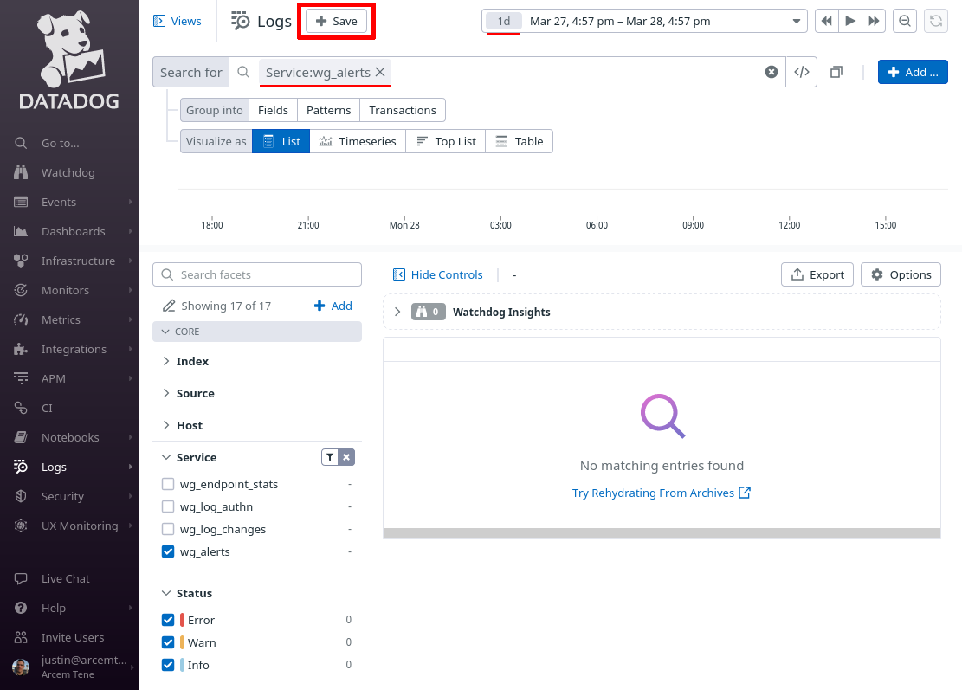962x690 pixels.
Task: Group into Patterns
Action: pos(329,111)
